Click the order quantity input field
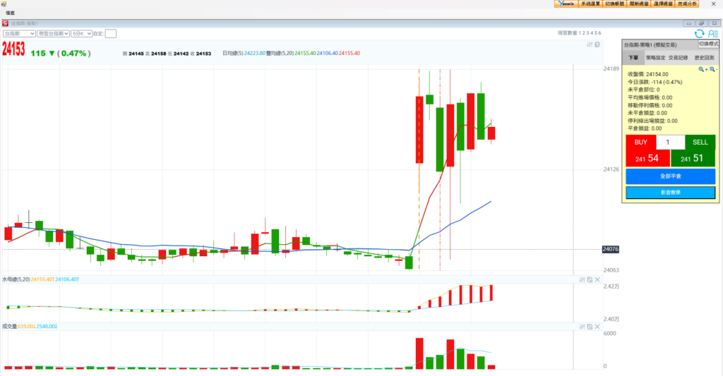This screenshot has height=376, width=723. pos(670,142)
